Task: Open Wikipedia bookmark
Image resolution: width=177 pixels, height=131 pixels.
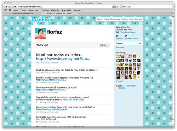Action: coord(55,10)
